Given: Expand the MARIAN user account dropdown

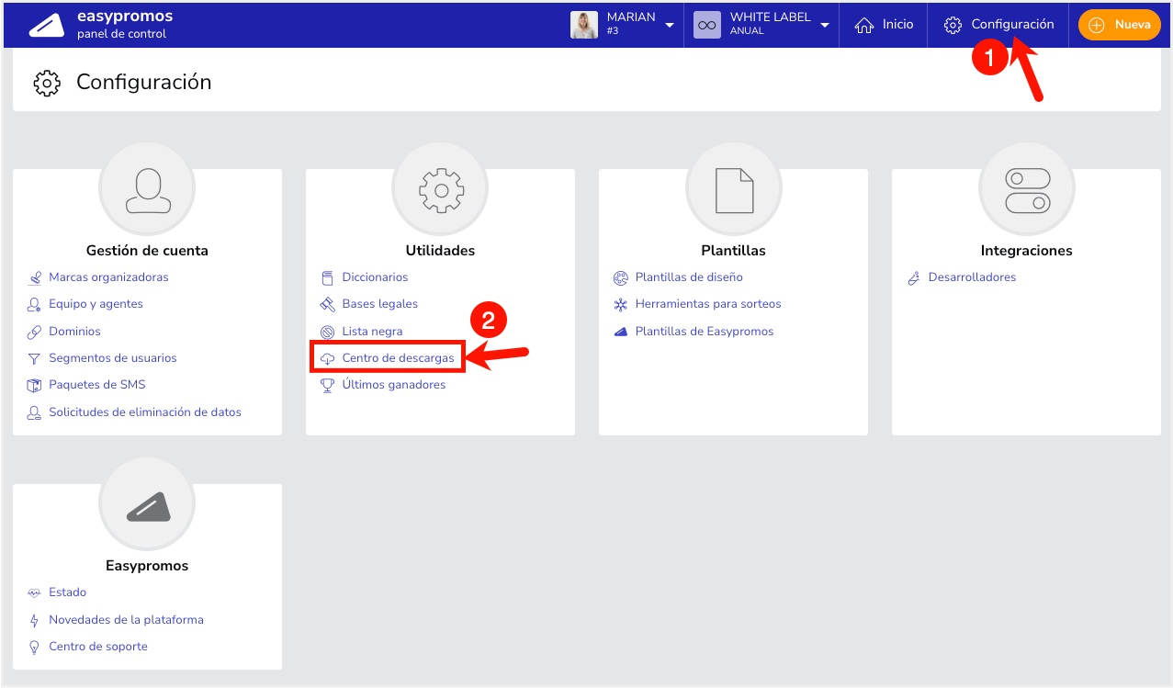Looking at the screenshot, I should tap(670, 25).
